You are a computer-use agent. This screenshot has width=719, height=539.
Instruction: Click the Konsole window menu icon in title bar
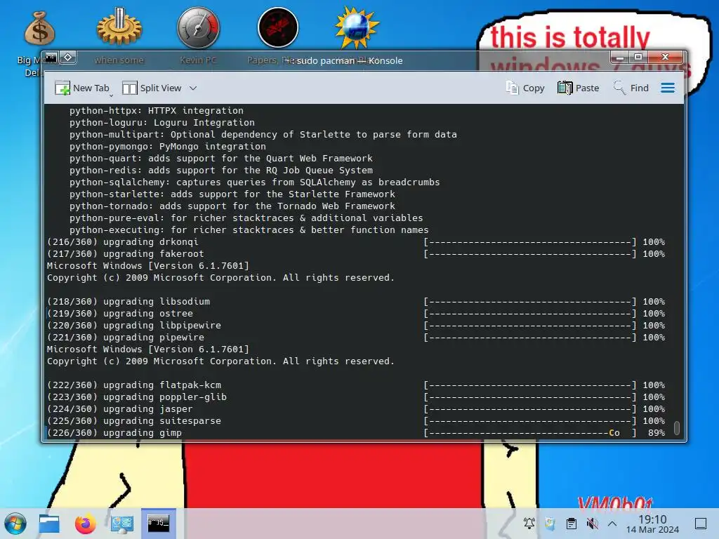pyautogui.click(x=51, y=58)
